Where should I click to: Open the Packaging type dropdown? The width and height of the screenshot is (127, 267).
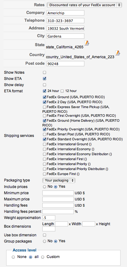click(x=59, y=180)
